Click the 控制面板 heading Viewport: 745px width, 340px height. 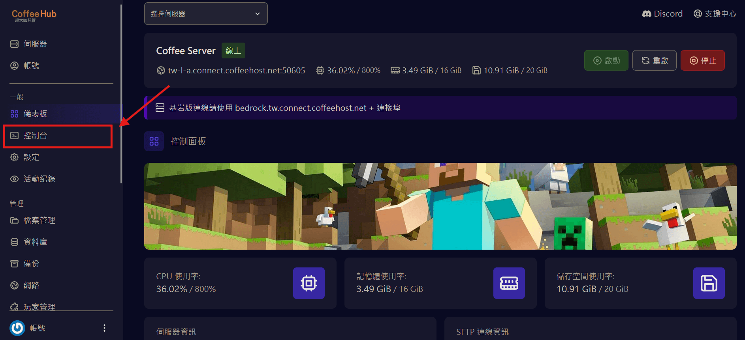[x=188, y=141]
